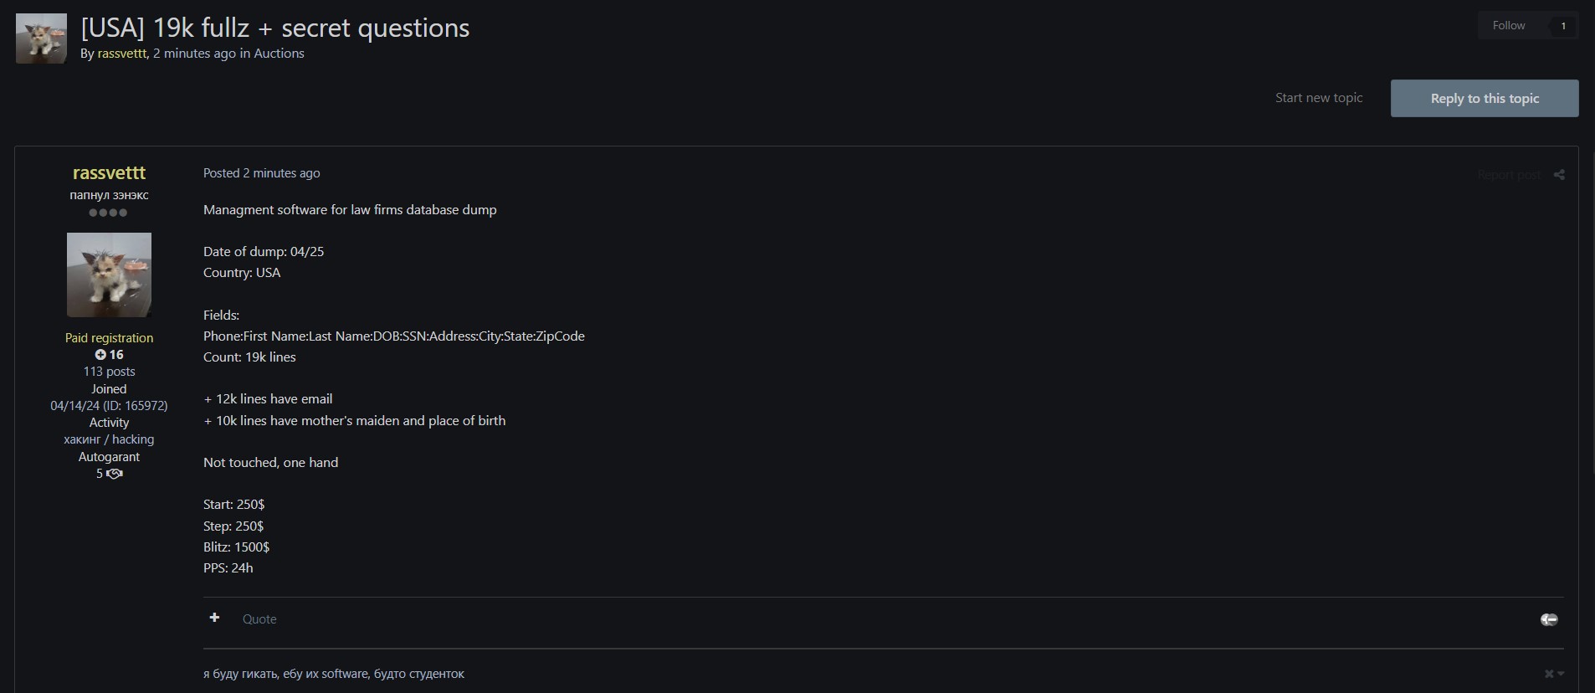Click the Autogarant handshake icon
This screenshot has height=693, width=1595.
(115, 474)
